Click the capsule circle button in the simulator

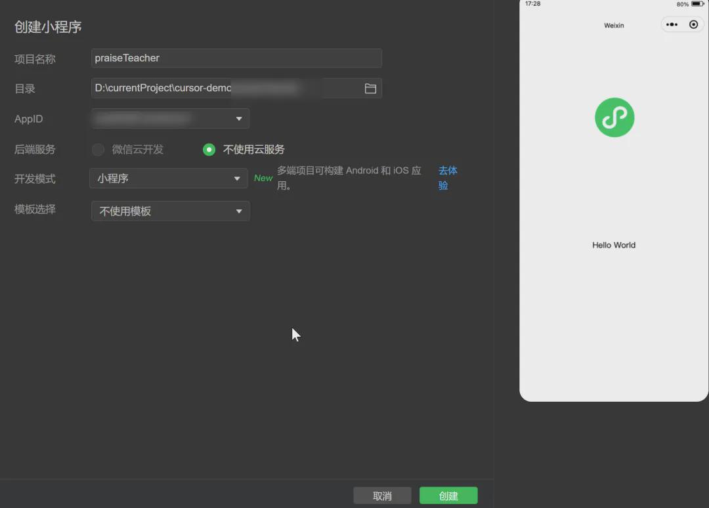point(693,24)
